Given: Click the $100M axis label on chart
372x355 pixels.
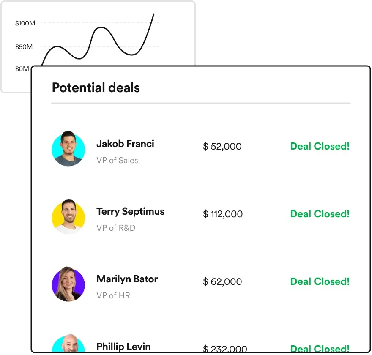Looking at the screenshot, I should click(x=25, y=23).
